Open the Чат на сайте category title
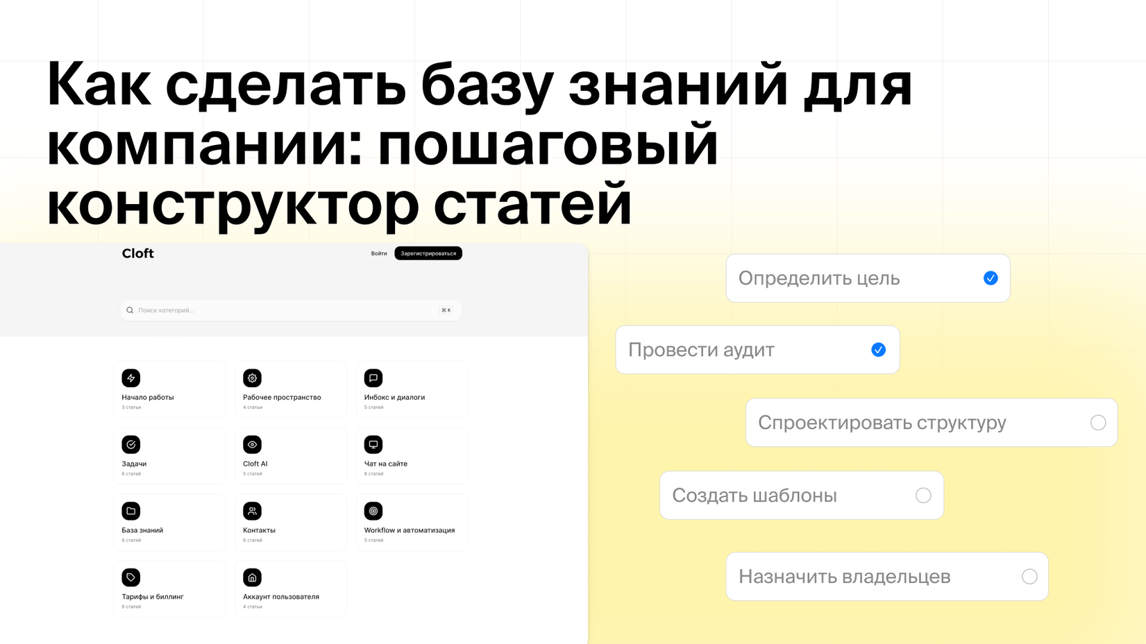1146x644 pixels. pyautogui.click(x=386, y=464)
